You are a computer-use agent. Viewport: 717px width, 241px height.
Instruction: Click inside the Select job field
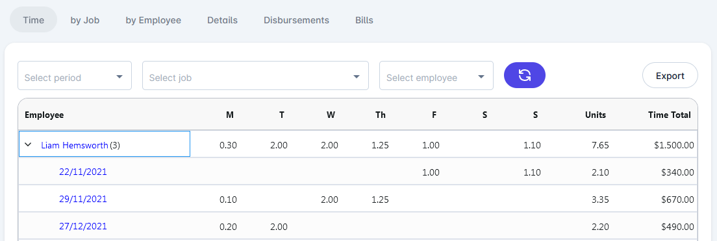coord(256,76)
